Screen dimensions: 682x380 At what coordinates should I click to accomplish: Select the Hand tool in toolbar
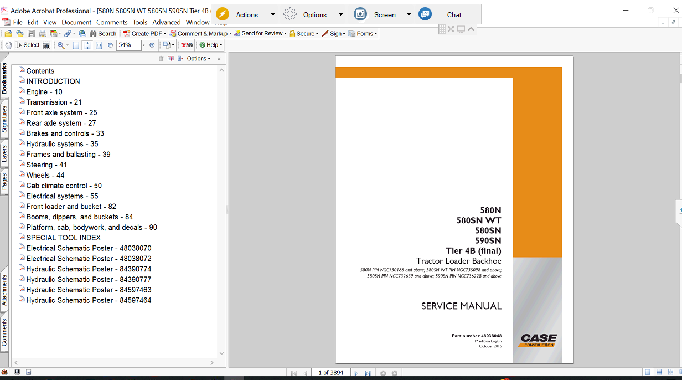[x=8, y=45]
